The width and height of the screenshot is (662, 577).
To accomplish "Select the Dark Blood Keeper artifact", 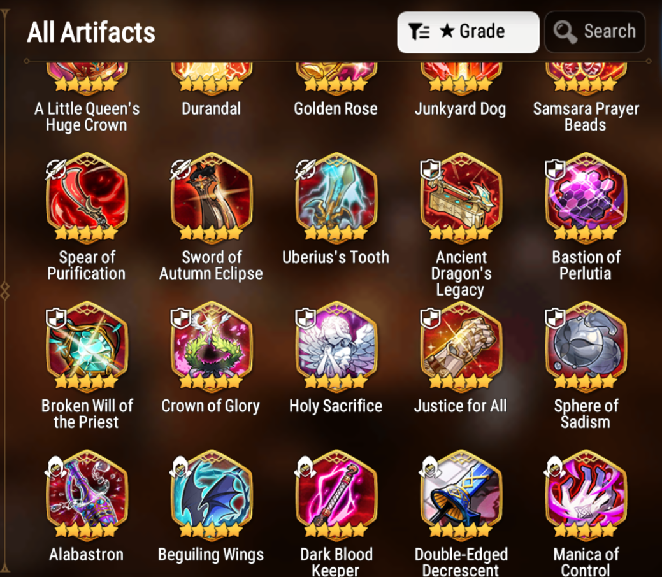I will [336, 495].
